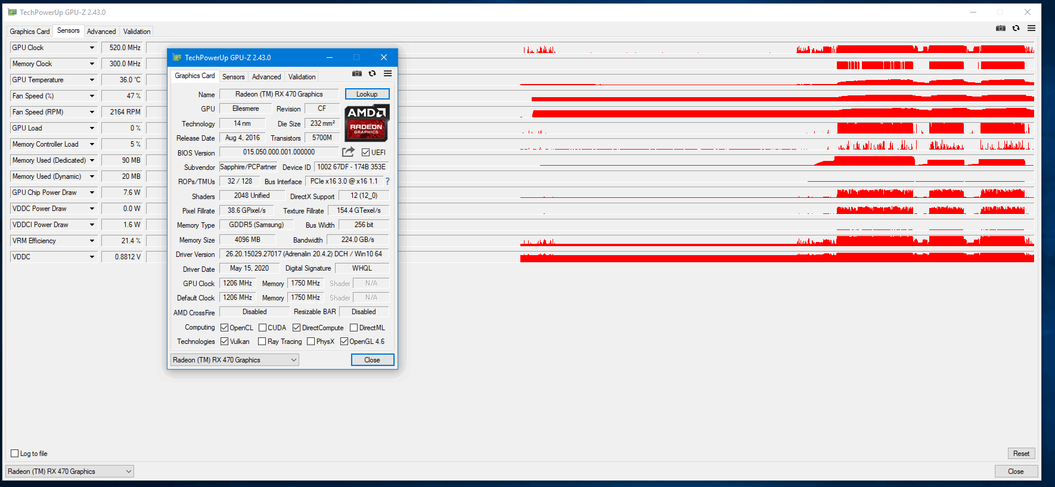Switch to the Advanced tab in the front window
The image size is (1055, 487).
pos(266,77)
